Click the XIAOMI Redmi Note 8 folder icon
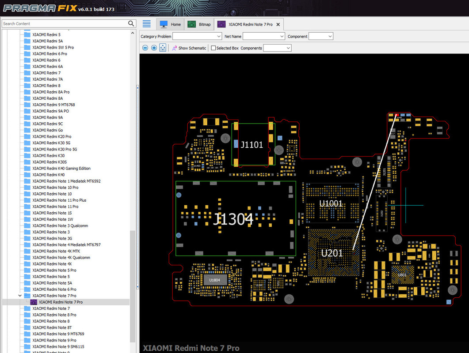 tap(27, 321)
